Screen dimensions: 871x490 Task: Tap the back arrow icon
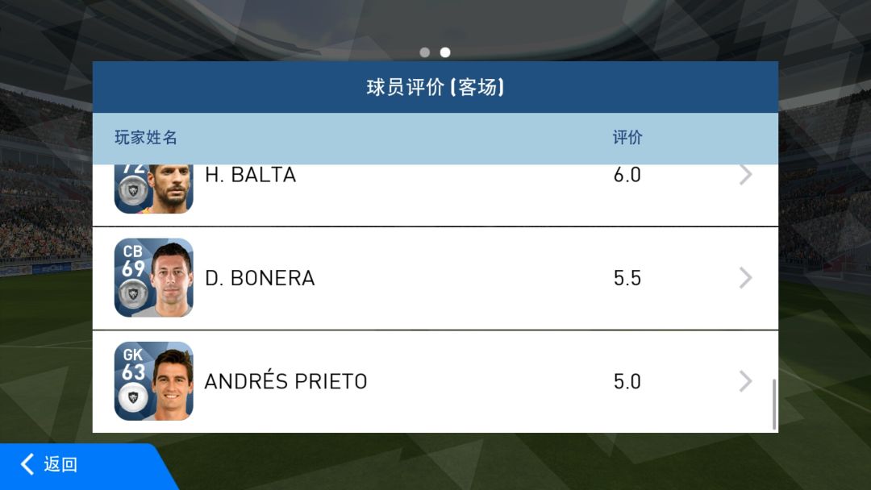(x=27, y=464)
